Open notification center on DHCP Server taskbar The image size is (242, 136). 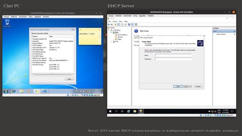coord(232,111)
